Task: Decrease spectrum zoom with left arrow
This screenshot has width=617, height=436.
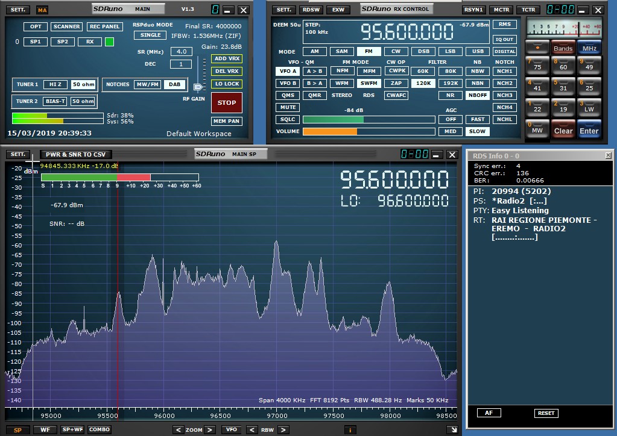Action: (x=179, y=430)
